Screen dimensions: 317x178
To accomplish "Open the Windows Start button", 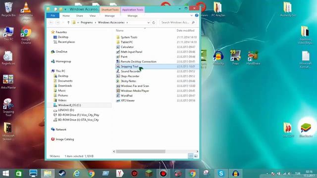I will coord(5,174).
